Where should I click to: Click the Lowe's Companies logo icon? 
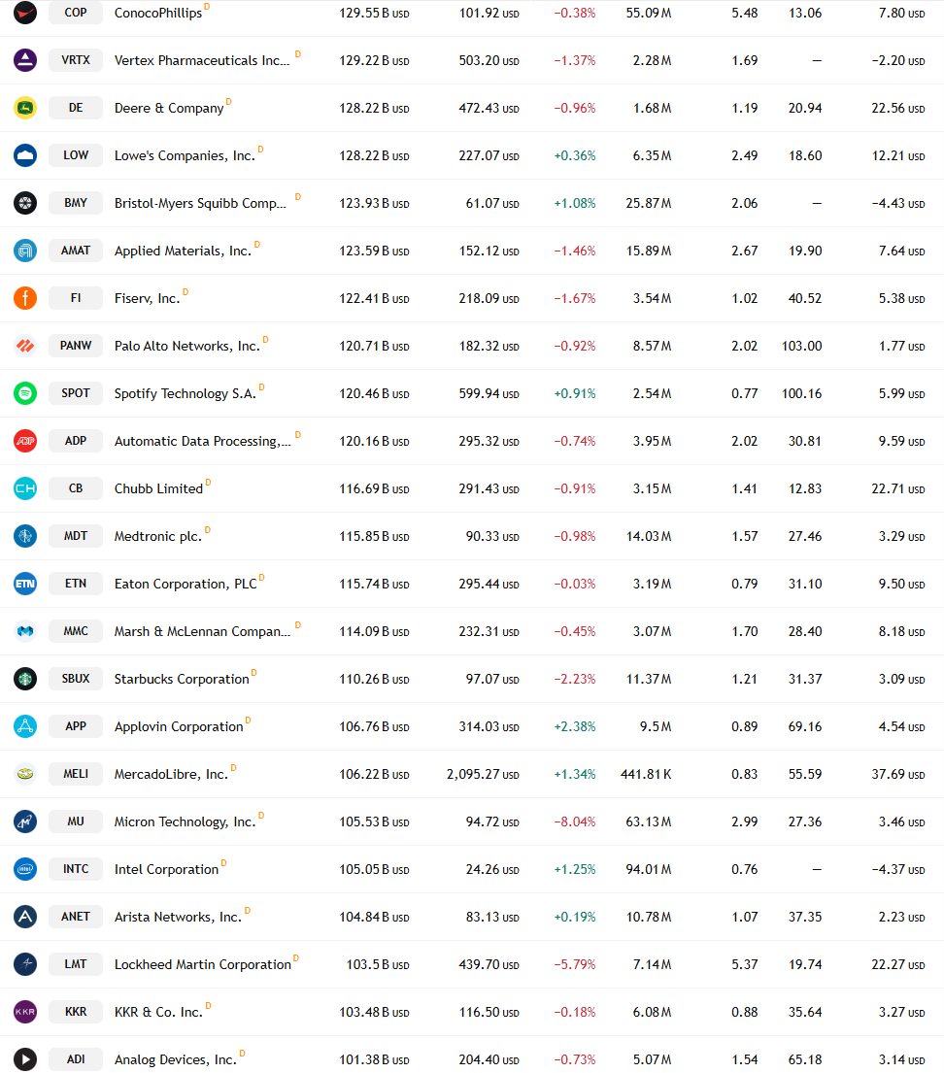click(25, 155)
